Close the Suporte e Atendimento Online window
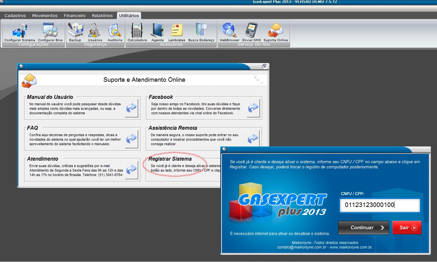The image size is (437, 262). (x=265, y=66)
